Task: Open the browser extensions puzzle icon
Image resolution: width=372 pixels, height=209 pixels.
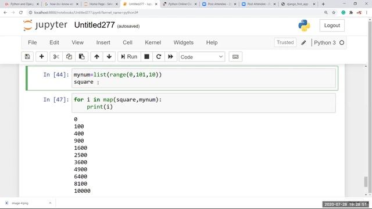Action: [x=351, y=13]
